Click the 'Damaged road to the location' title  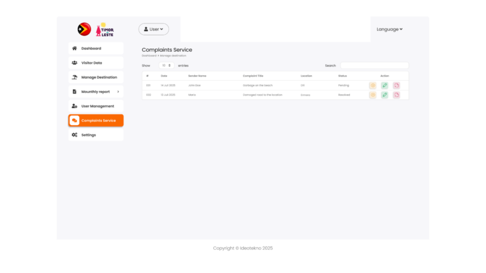(263, 95)
